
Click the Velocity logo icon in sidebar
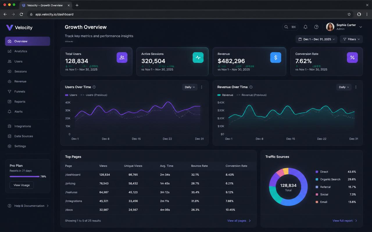(10, 28)
